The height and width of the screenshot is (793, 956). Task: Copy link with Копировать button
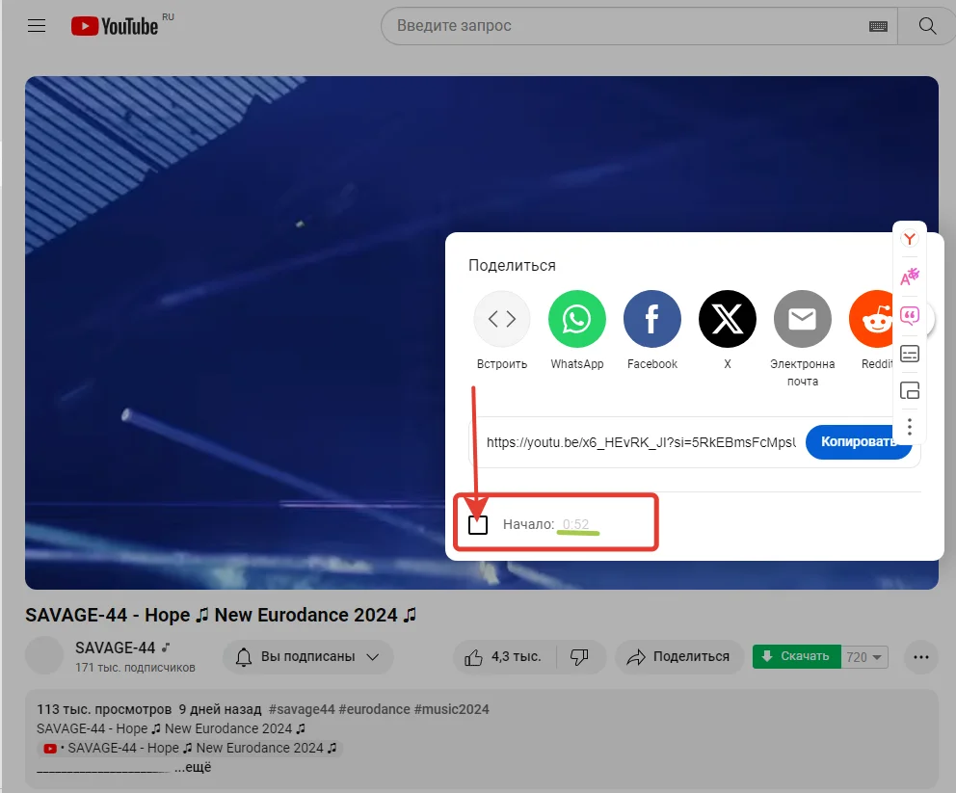pyautogui.click(x=859, y=442)
